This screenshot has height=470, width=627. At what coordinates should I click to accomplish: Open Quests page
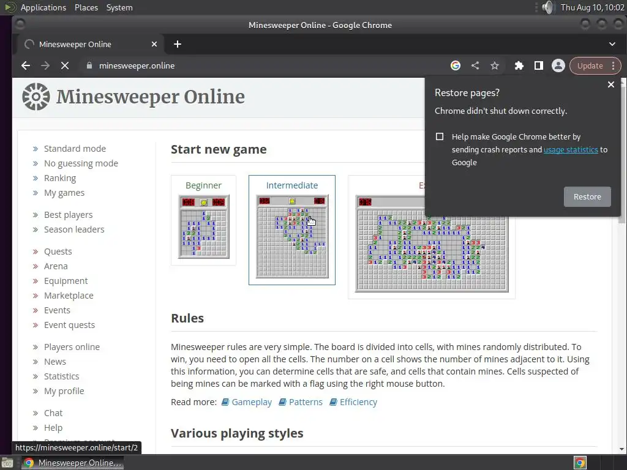click(x=58, y=252)
